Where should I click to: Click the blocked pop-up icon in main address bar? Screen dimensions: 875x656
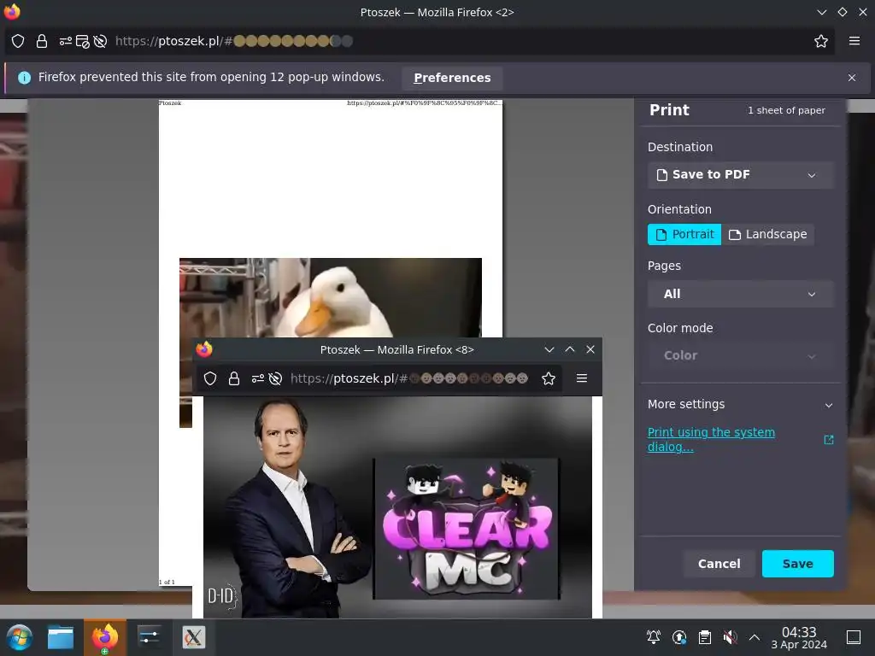click(x=83, y=41)
